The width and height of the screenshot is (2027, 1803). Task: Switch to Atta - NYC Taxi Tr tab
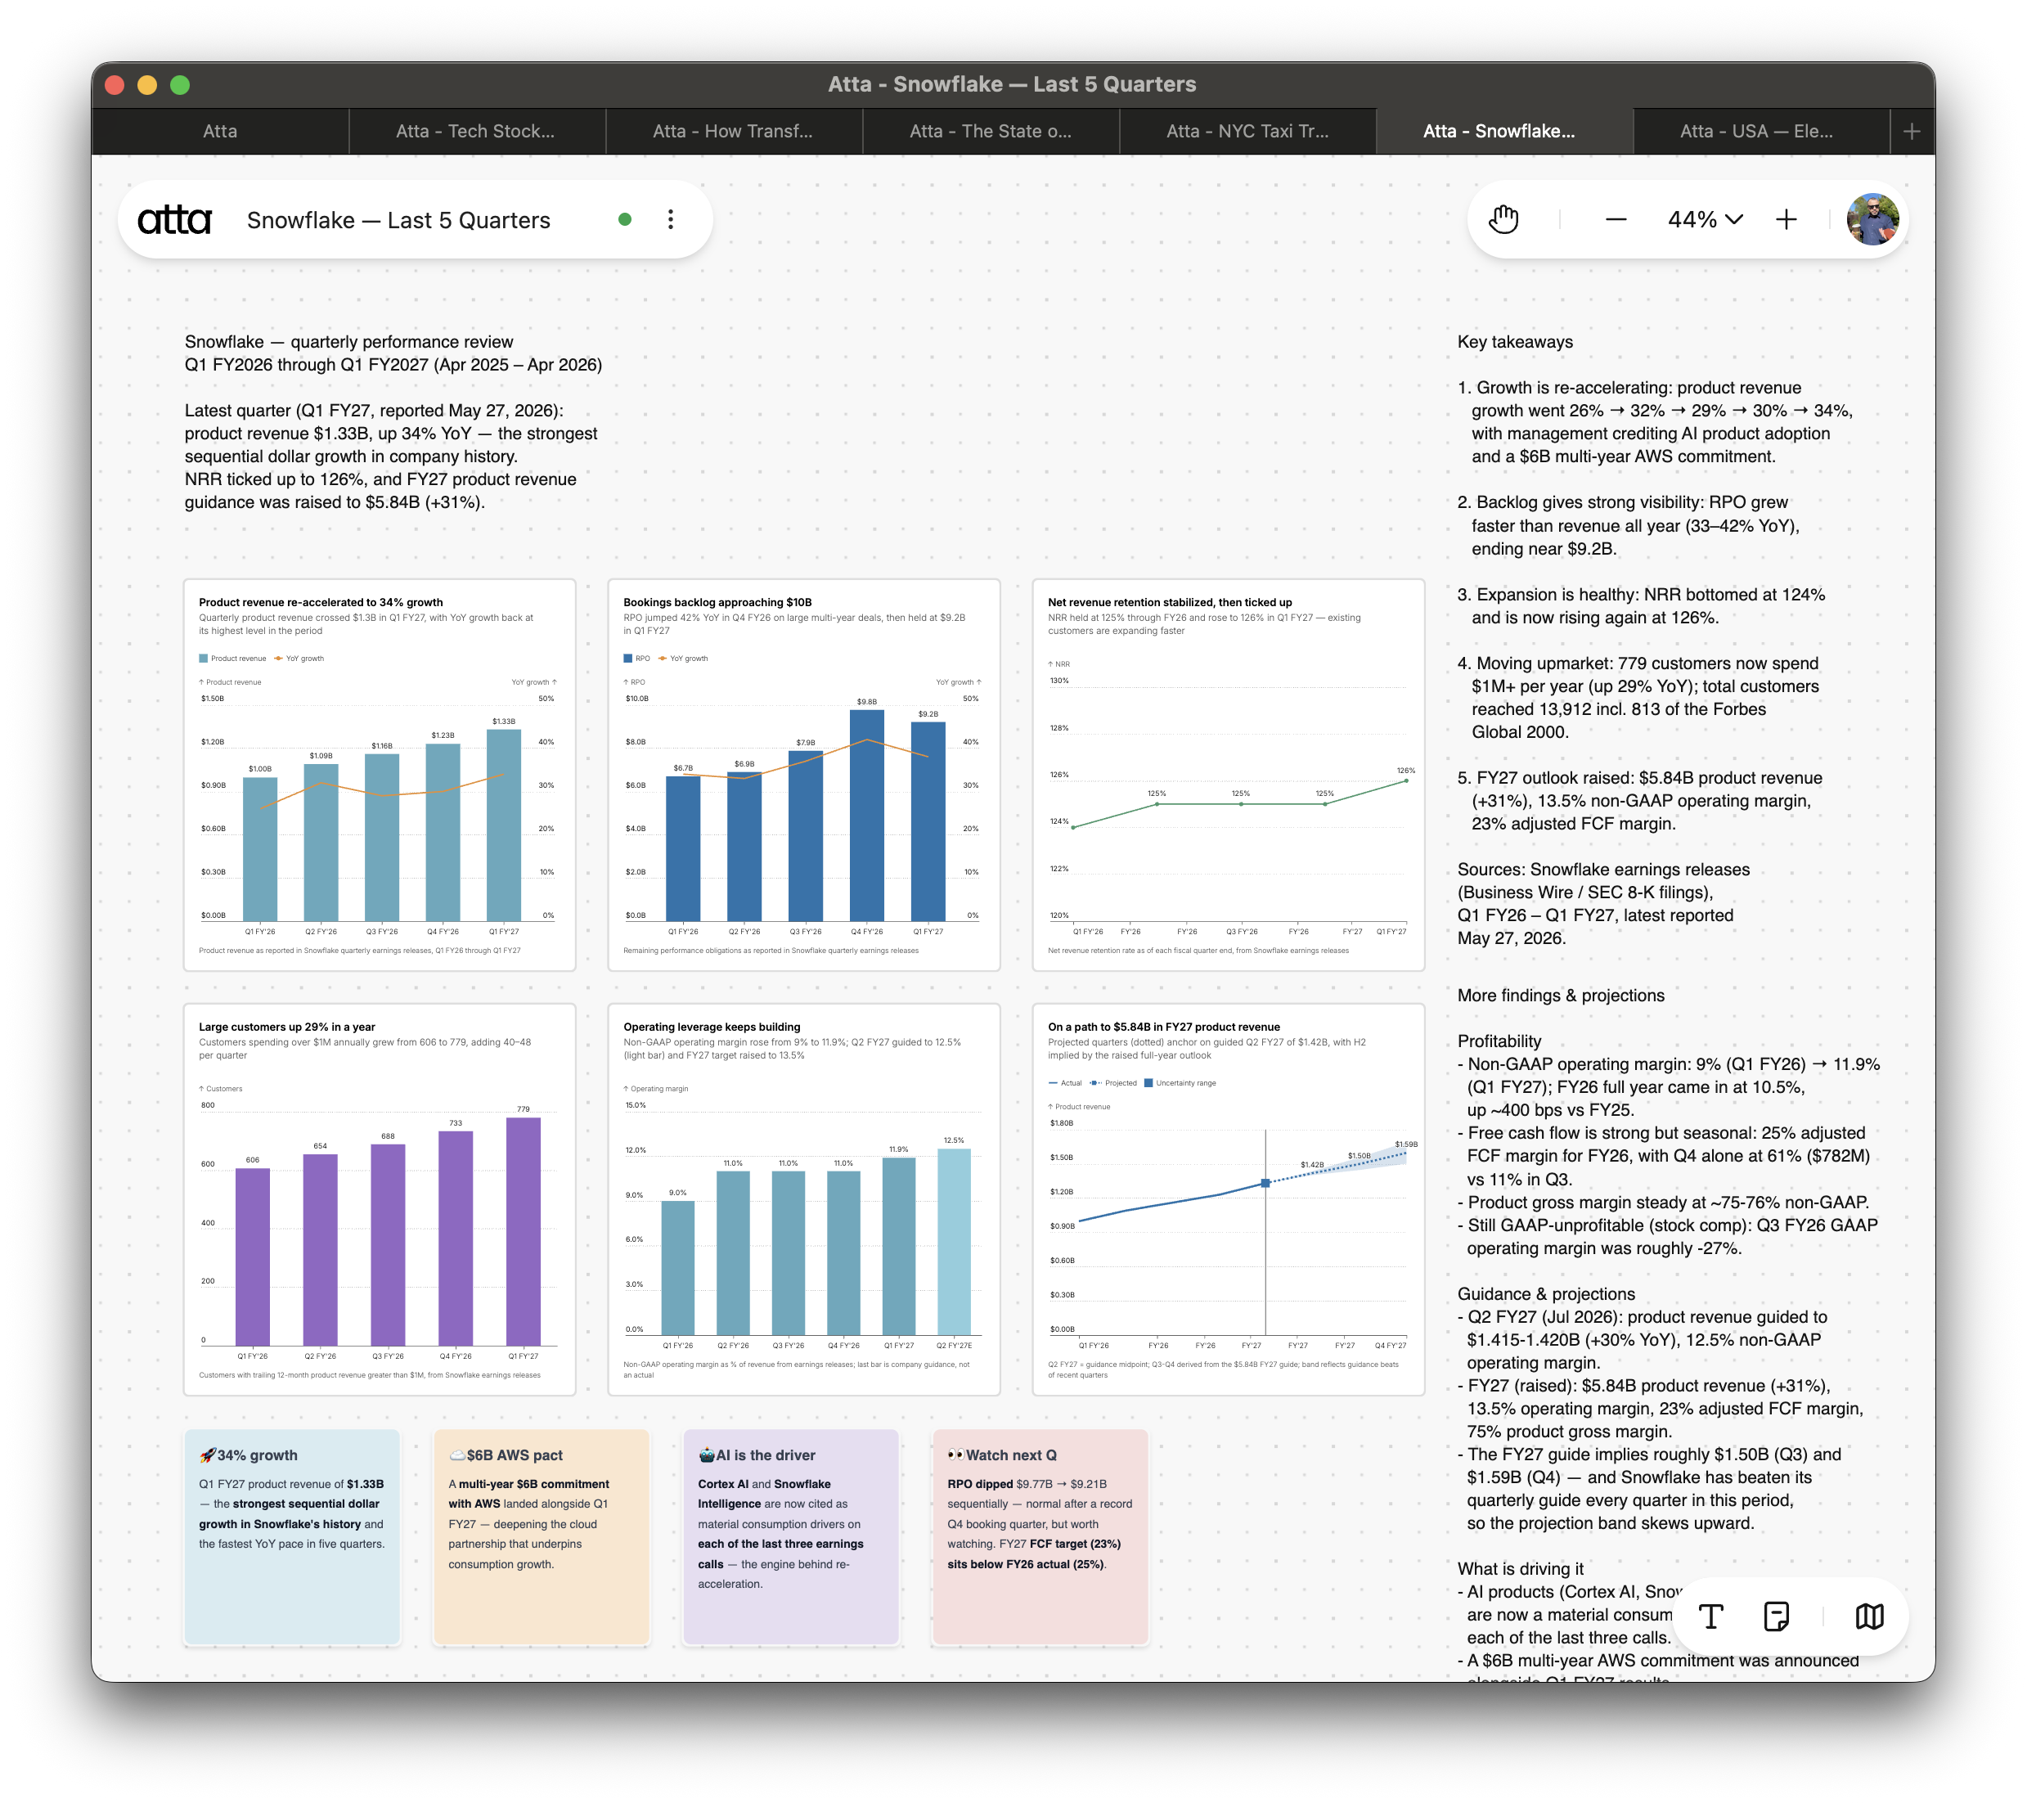1247,131
